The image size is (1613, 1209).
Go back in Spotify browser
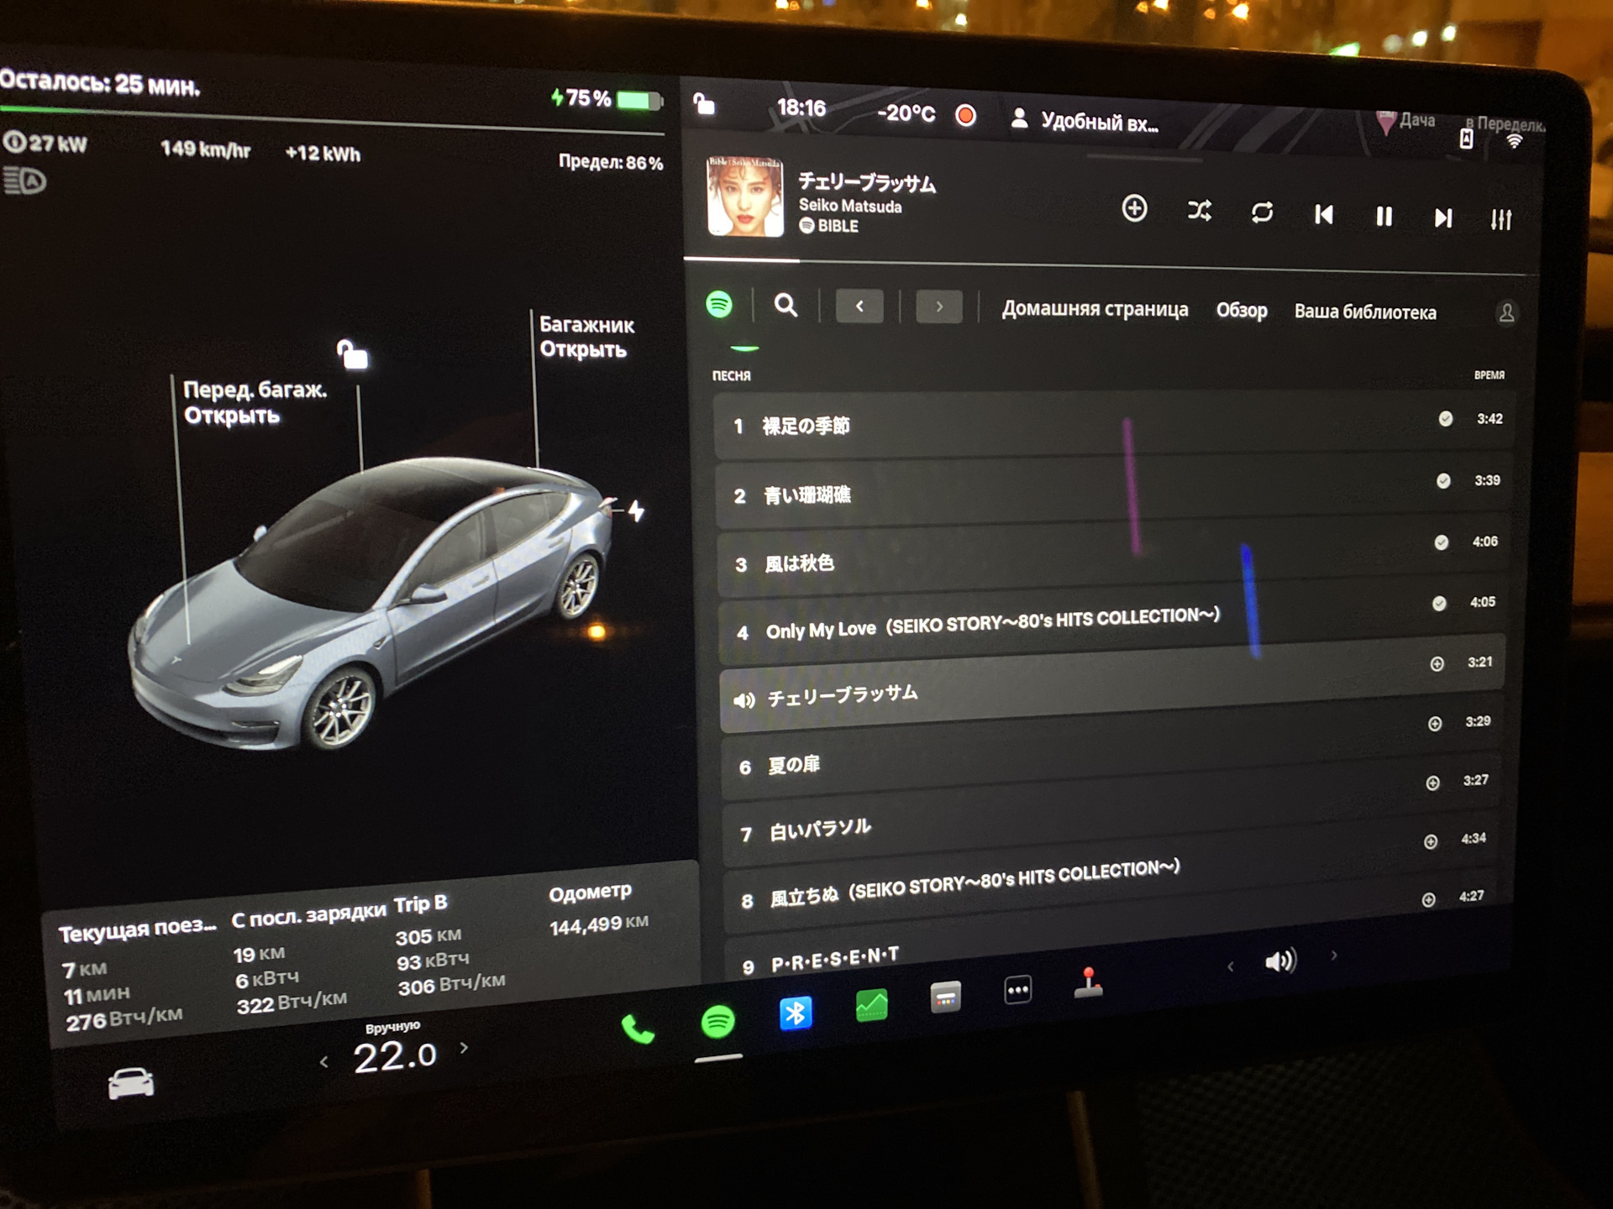coord(859,306)
